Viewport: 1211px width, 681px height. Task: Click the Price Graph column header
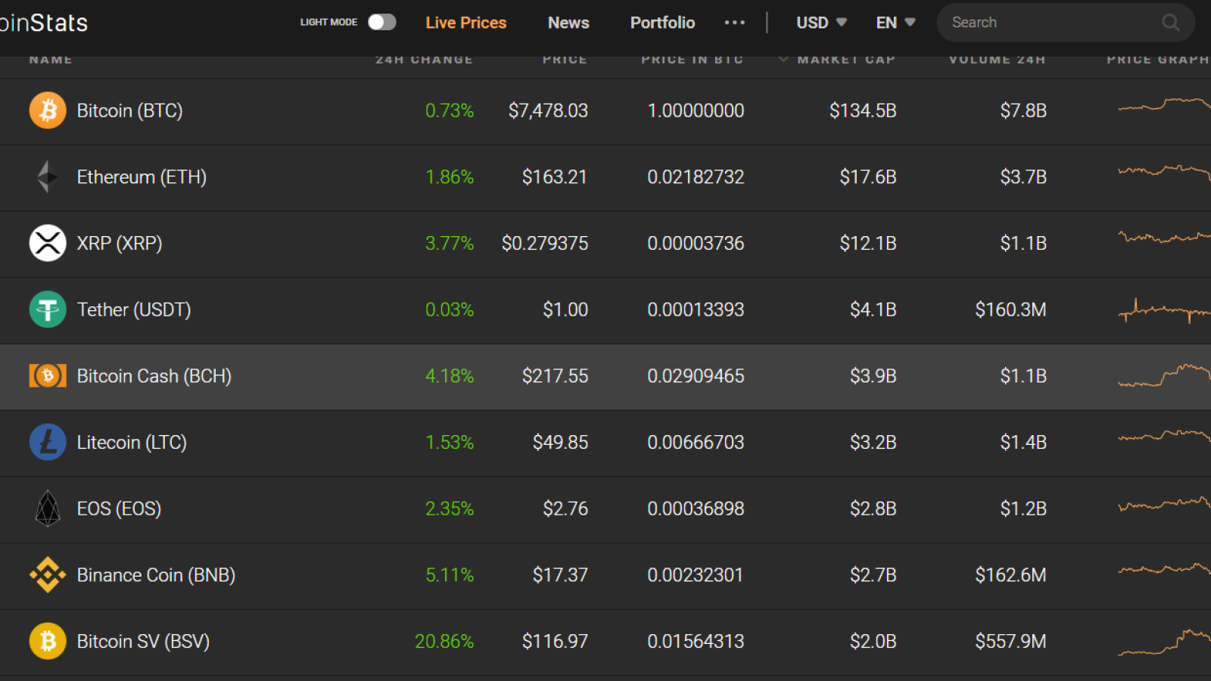[x=1158, y=60]
